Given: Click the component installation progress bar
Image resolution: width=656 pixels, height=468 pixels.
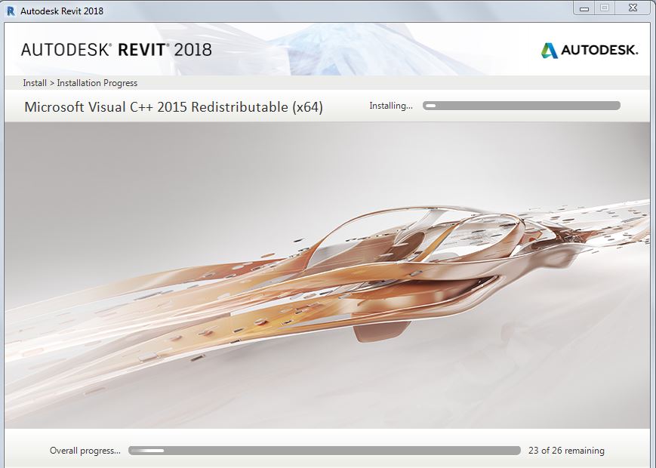Looking at the screenshot, I should [x=521, y=106].
